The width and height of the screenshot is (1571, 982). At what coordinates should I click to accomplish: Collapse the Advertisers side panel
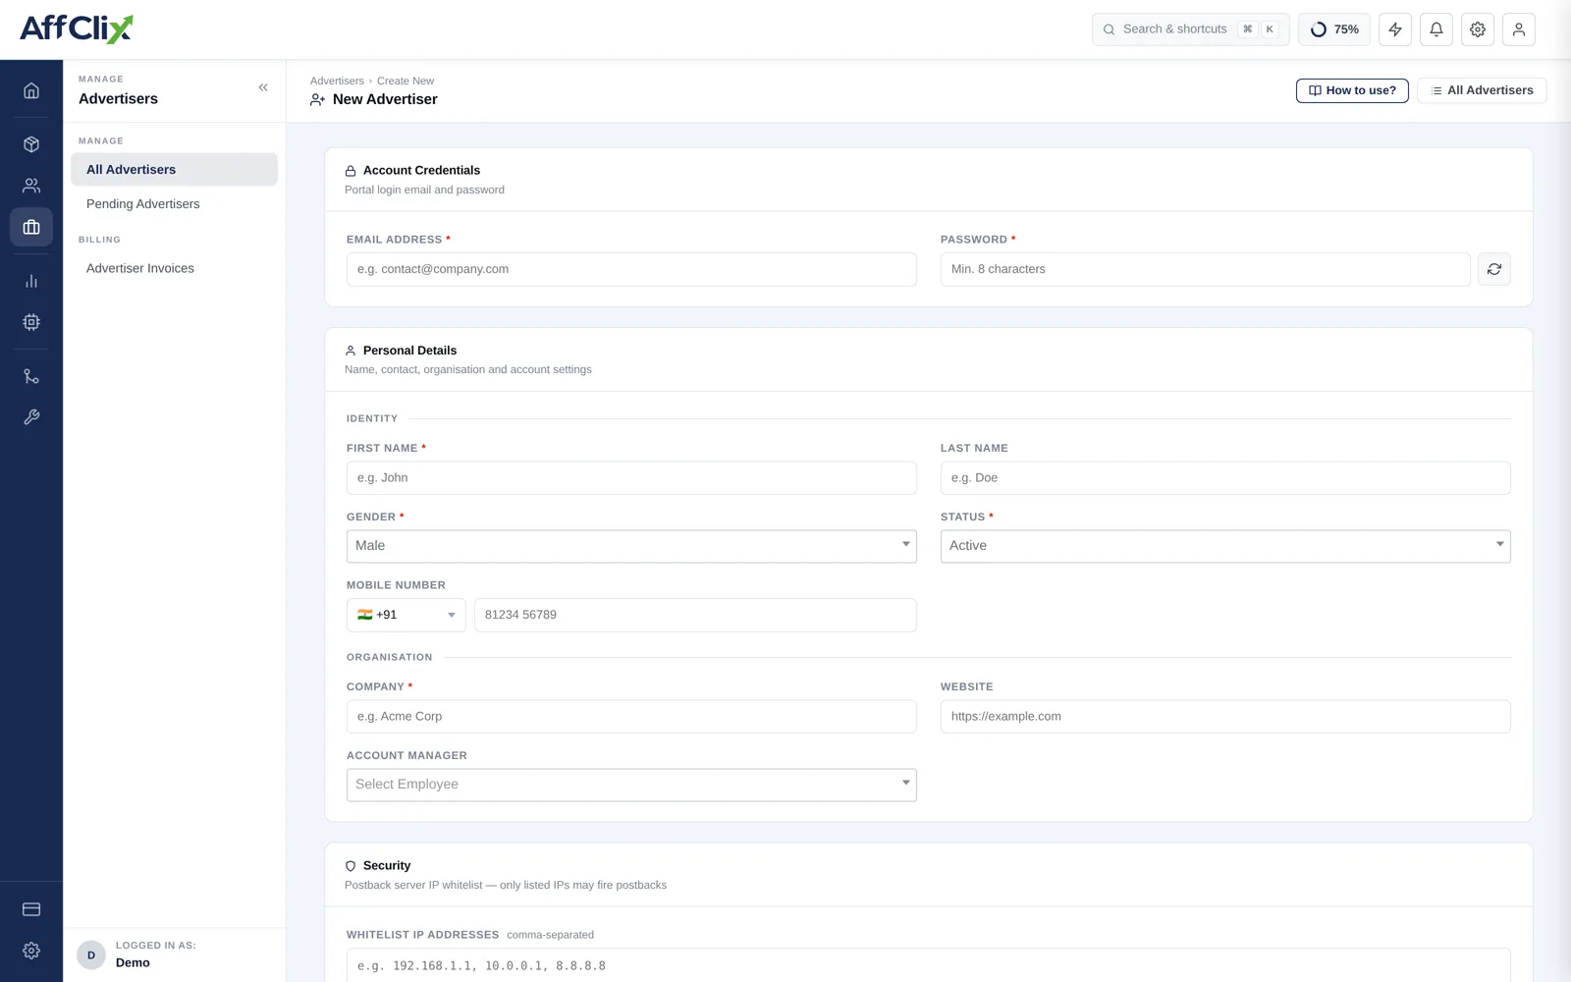(x=263, y=87)
